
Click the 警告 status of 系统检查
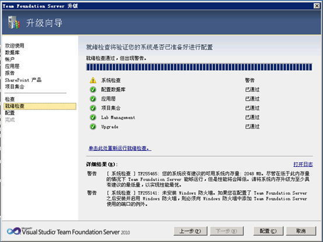click(250, 80)
